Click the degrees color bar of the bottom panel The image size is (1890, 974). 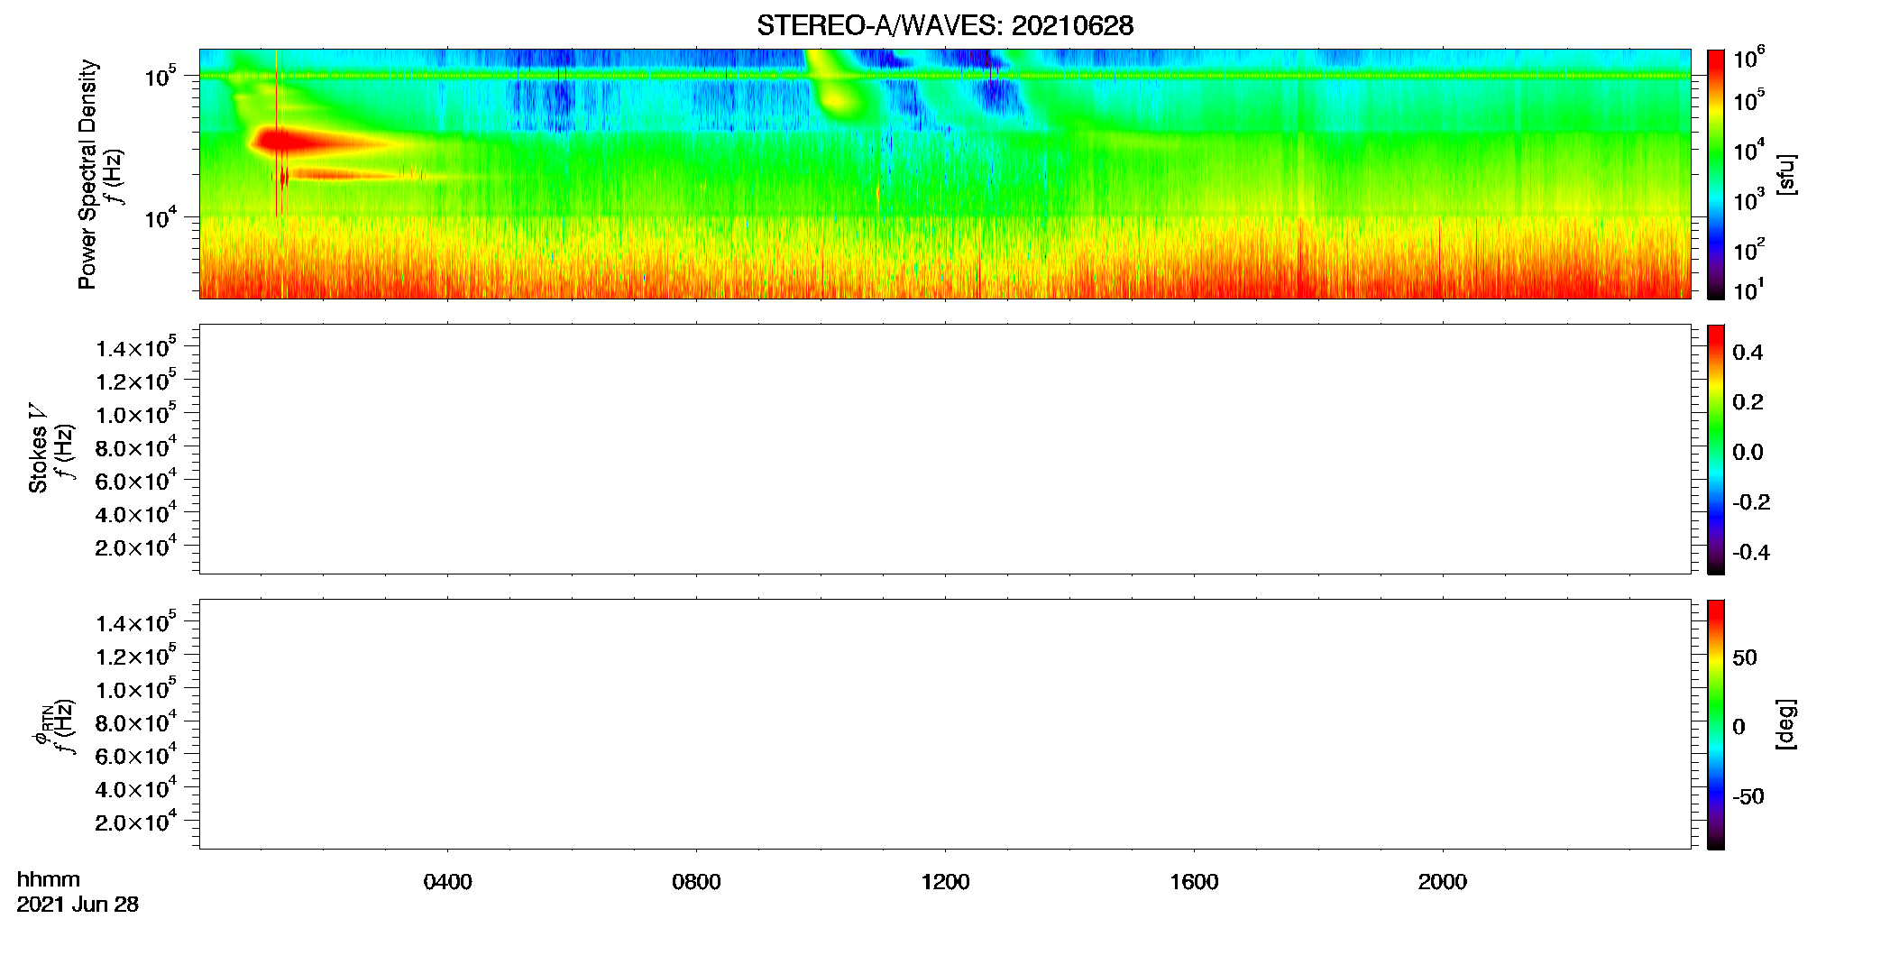(1715, 724)
